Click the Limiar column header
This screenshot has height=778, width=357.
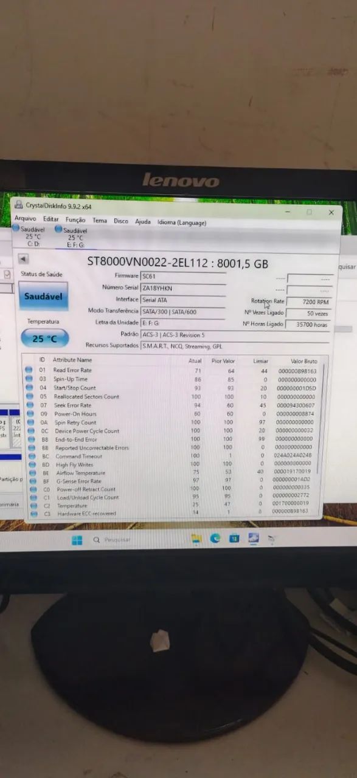[x=260, y=361]
